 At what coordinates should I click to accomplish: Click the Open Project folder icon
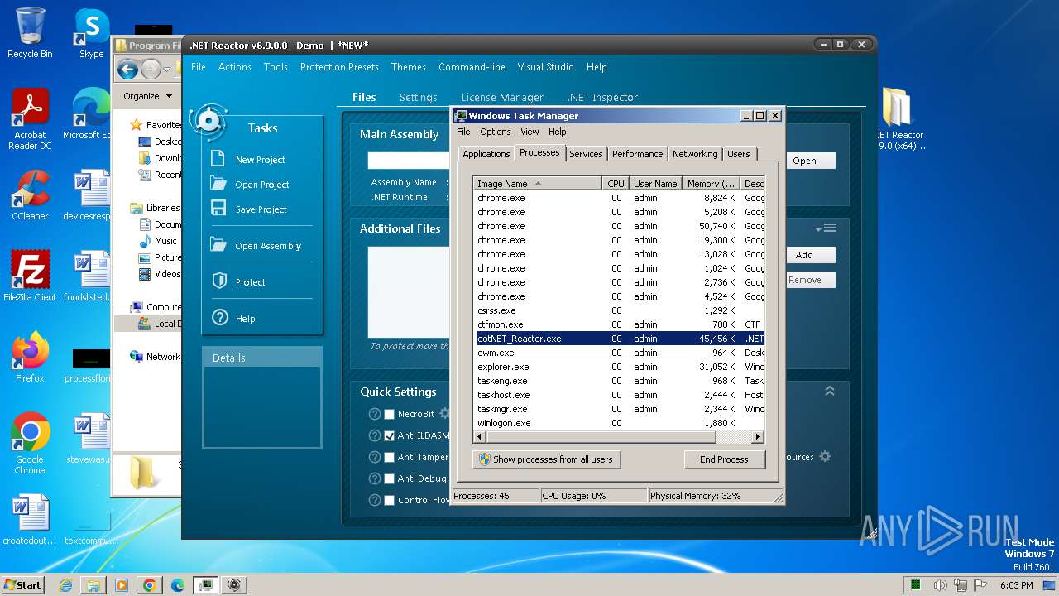coord(218,184)
